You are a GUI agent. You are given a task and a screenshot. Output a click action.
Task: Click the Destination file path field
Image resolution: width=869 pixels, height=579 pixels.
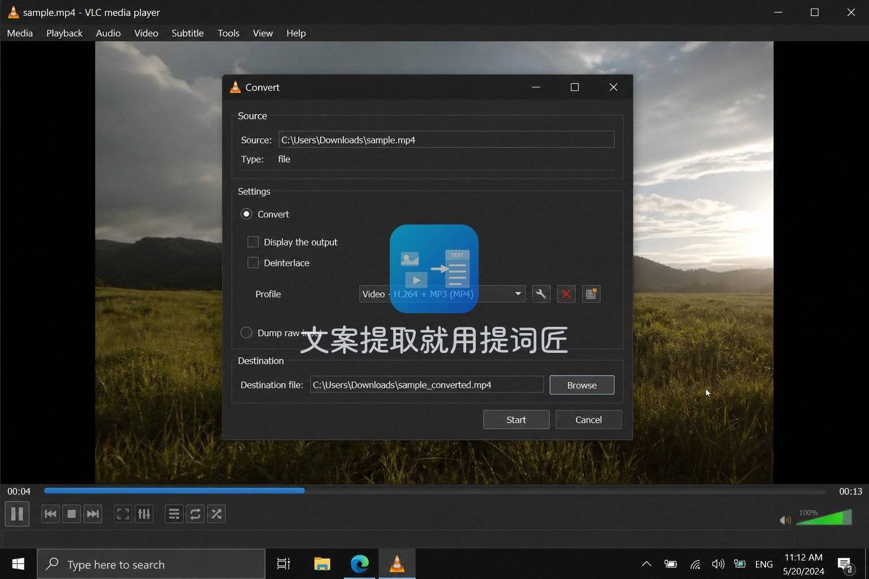(427, 385)
